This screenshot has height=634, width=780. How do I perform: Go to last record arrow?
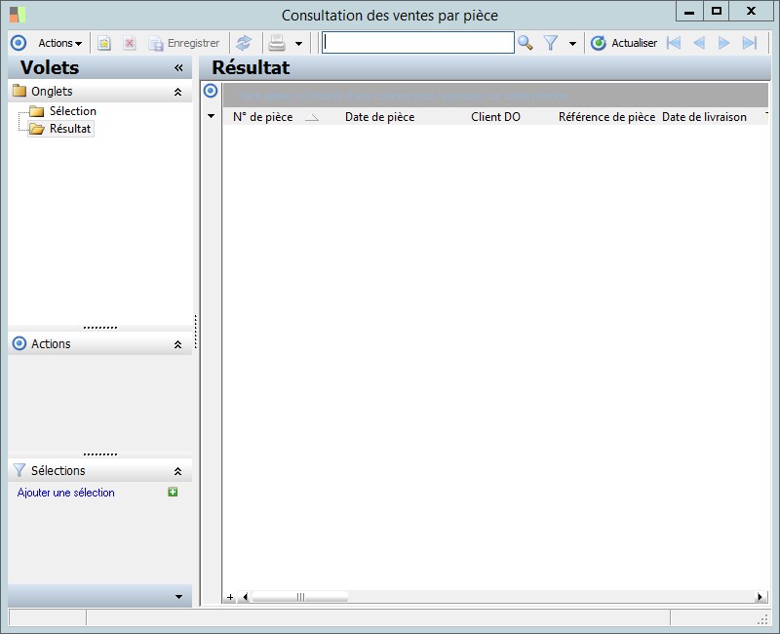[x=749, y=43]
